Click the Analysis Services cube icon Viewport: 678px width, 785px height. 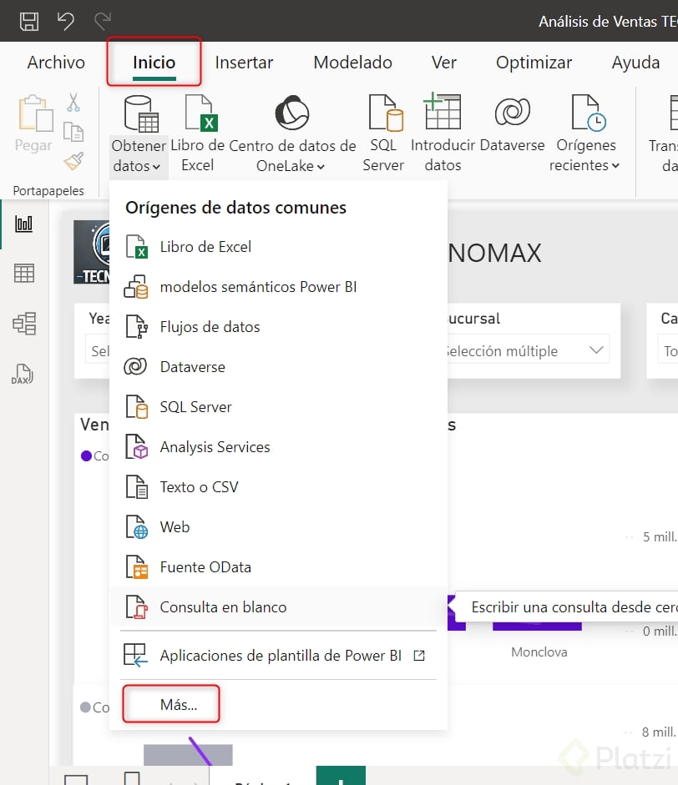tap(136, 447)
